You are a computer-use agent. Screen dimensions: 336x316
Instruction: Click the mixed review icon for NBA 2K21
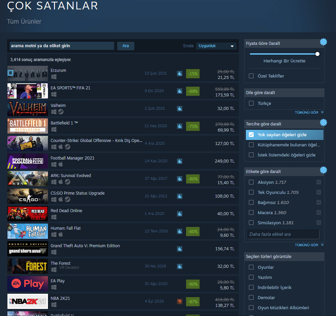[180, 301]
